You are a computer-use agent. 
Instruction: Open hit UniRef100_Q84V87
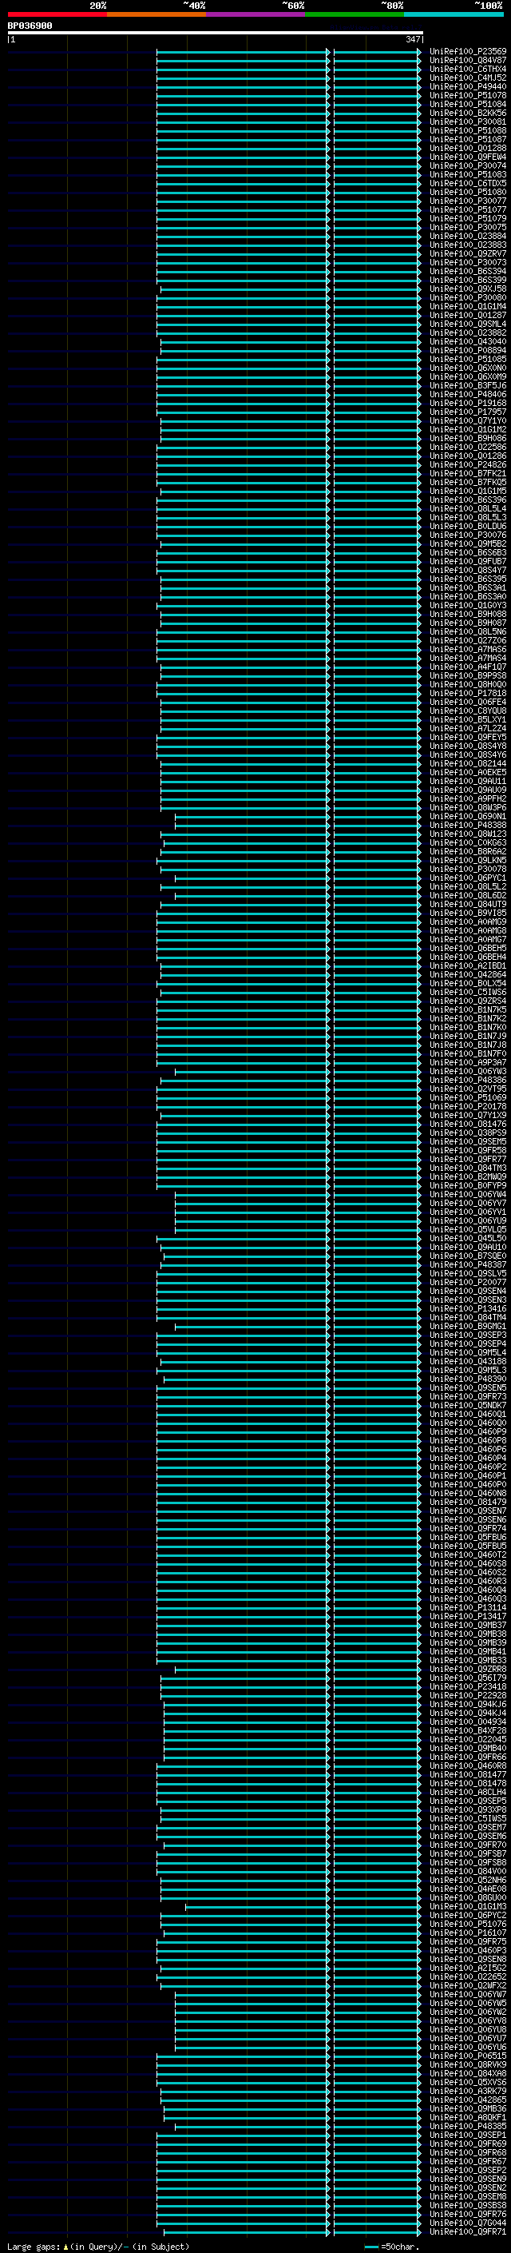[x=468, y=61]
